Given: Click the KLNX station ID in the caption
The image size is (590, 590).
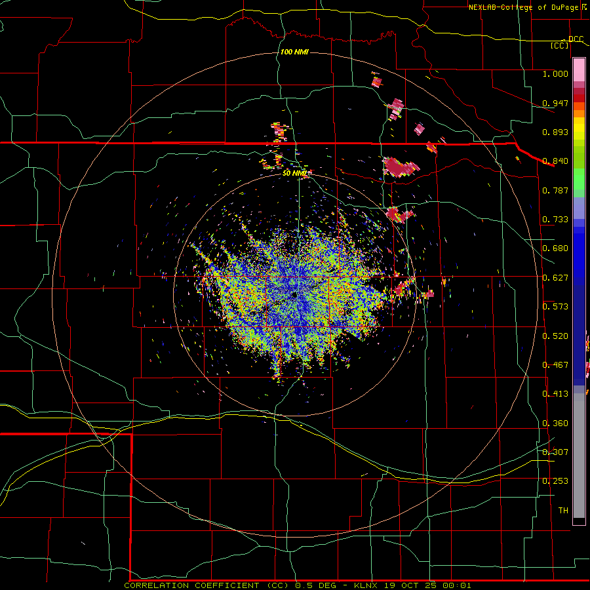Looking at the screenshot, I should point(365,585).
